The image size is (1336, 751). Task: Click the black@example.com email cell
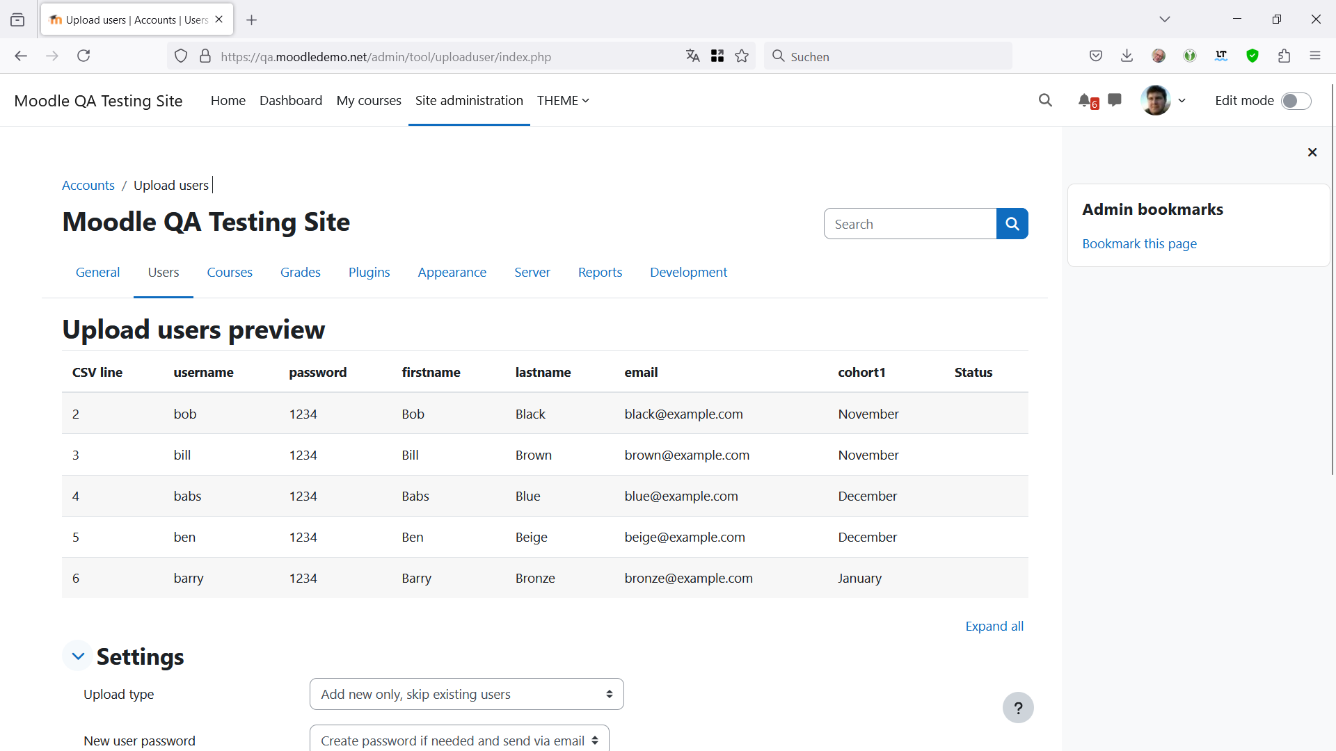[683, 414]
